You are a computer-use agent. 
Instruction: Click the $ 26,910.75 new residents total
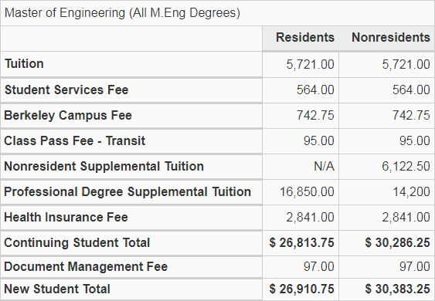click(302, 289)
